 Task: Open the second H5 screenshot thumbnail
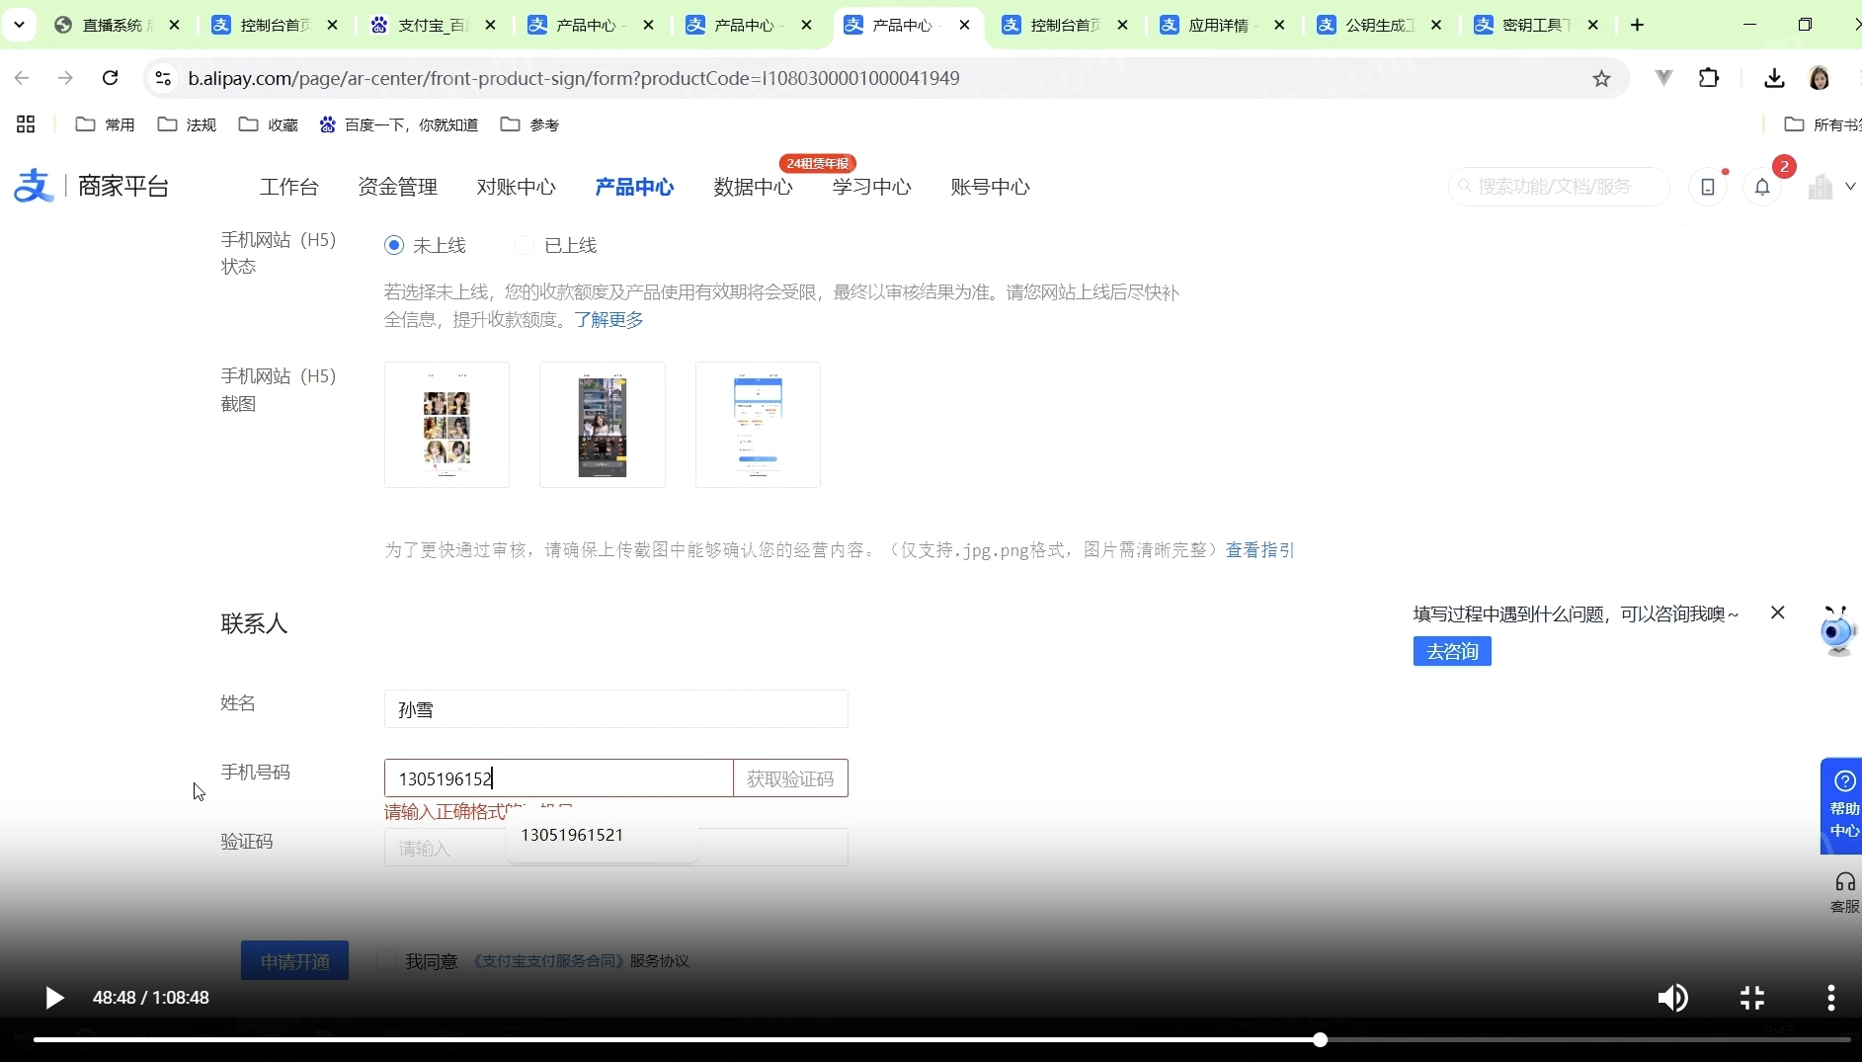[603, 425]
